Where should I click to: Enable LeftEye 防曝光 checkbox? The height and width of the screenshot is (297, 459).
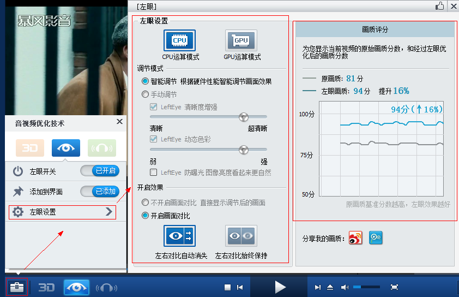point(154,173)
